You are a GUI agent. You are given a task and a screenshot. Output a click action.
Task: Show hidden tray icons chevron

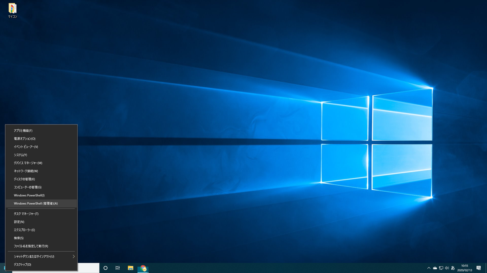pyautogui.click(x=429, y=268)
